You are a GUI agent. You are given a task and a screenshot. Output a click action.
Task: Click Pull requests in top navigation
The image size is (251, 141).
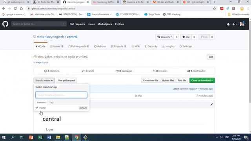pyautogui.click(x=77, y=24)
